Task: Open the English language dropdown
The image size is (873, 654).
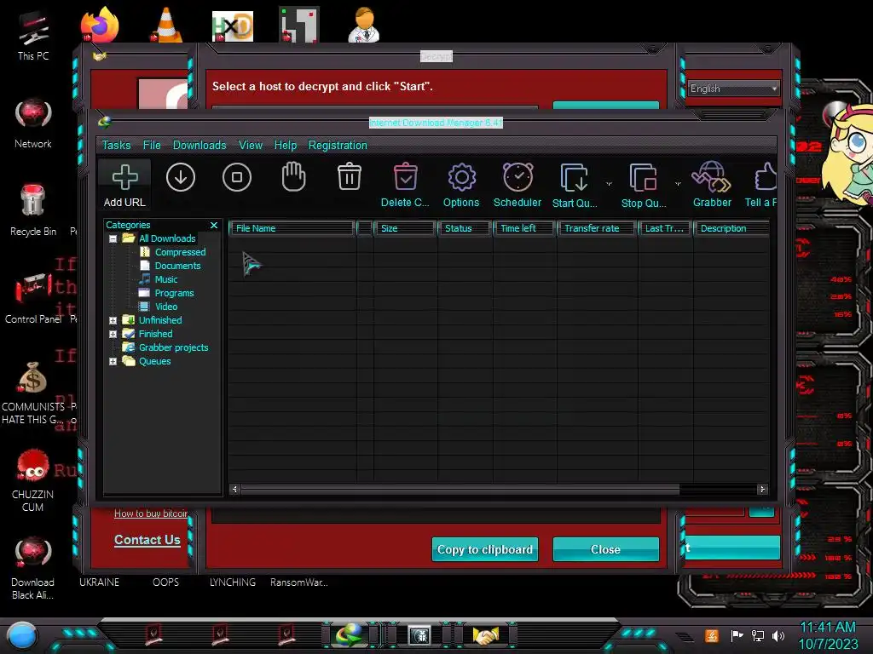Action: pyautogui.click(x=733, y=89)
